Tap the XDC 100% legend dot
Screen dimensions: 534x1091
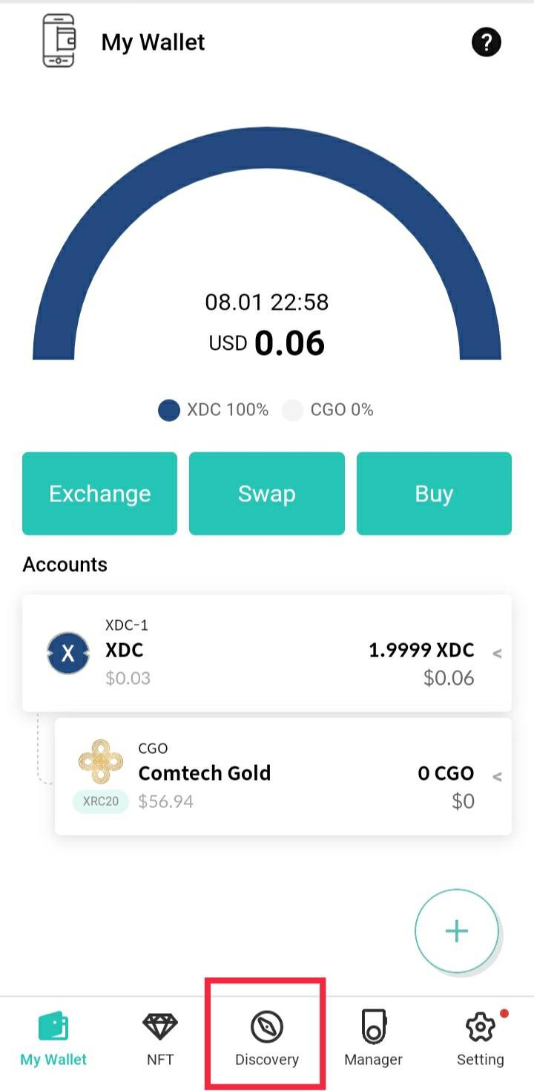169,410
